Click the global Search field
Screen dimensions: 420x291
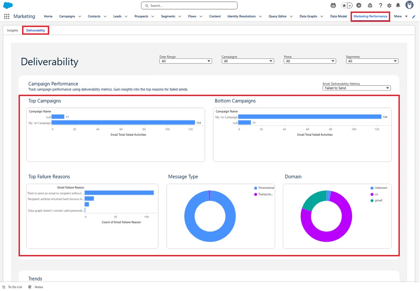[189, 6]
